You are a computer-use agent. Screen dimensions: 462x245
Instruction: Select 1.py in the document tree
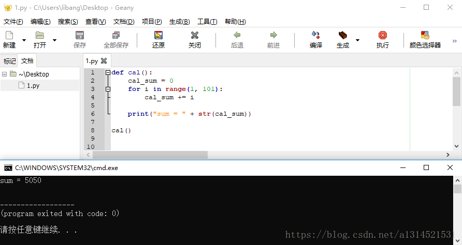[33, 85]
